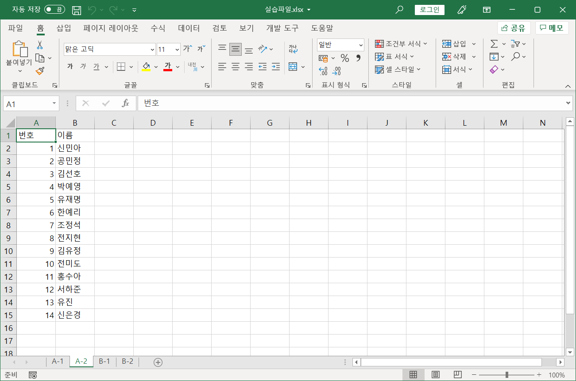Click the AutoSum sigma icon
Screen dimensions: 576x381
click(x=494, y=44)
